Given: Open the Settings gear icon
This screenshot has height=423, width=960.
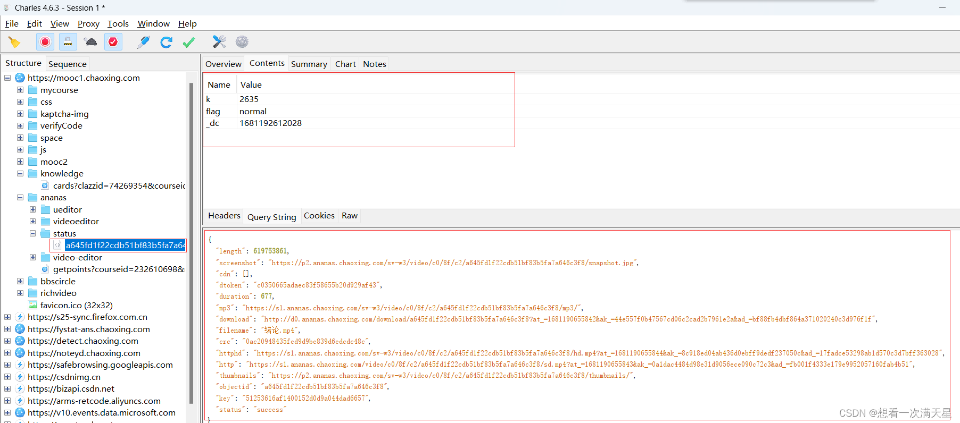Looking at the screenshot, I should (x=242, y=42).
